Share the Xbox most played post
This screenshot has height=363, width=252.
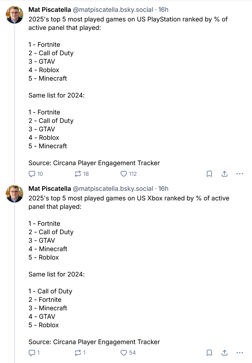(224, 353)
